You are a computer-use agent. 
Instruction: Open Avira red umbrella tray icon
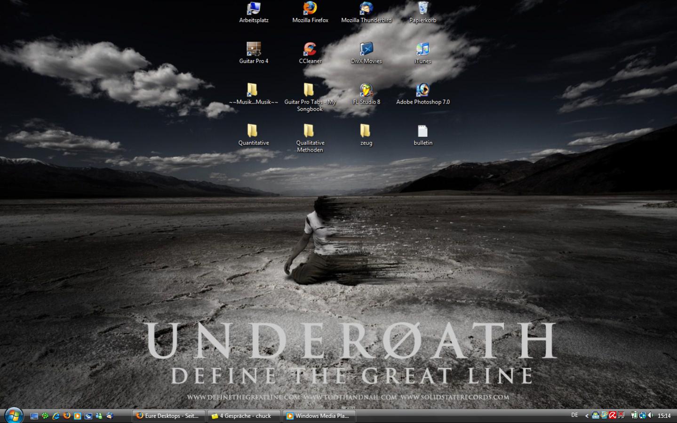coord(613,415)
